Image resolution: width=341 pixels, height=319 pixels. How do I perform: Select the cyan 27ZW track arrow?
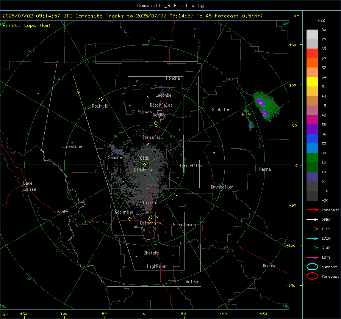(x=312, y=239)
